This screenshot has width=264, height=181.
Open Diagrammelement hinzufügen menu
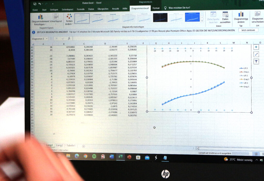(x=40, y=20)
